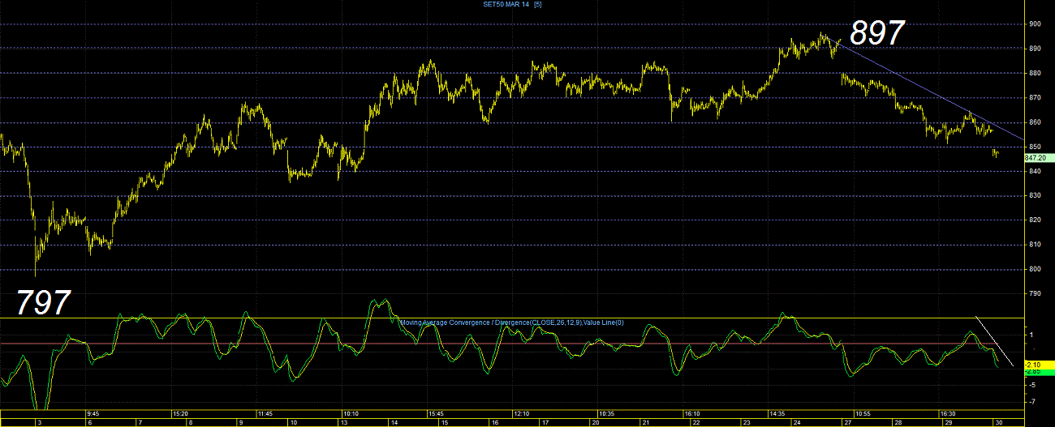Image resolution: width=1055 pixels, height=427 pixels.
Task: Select date 15 on the date axis
Action: coord(443,422)
